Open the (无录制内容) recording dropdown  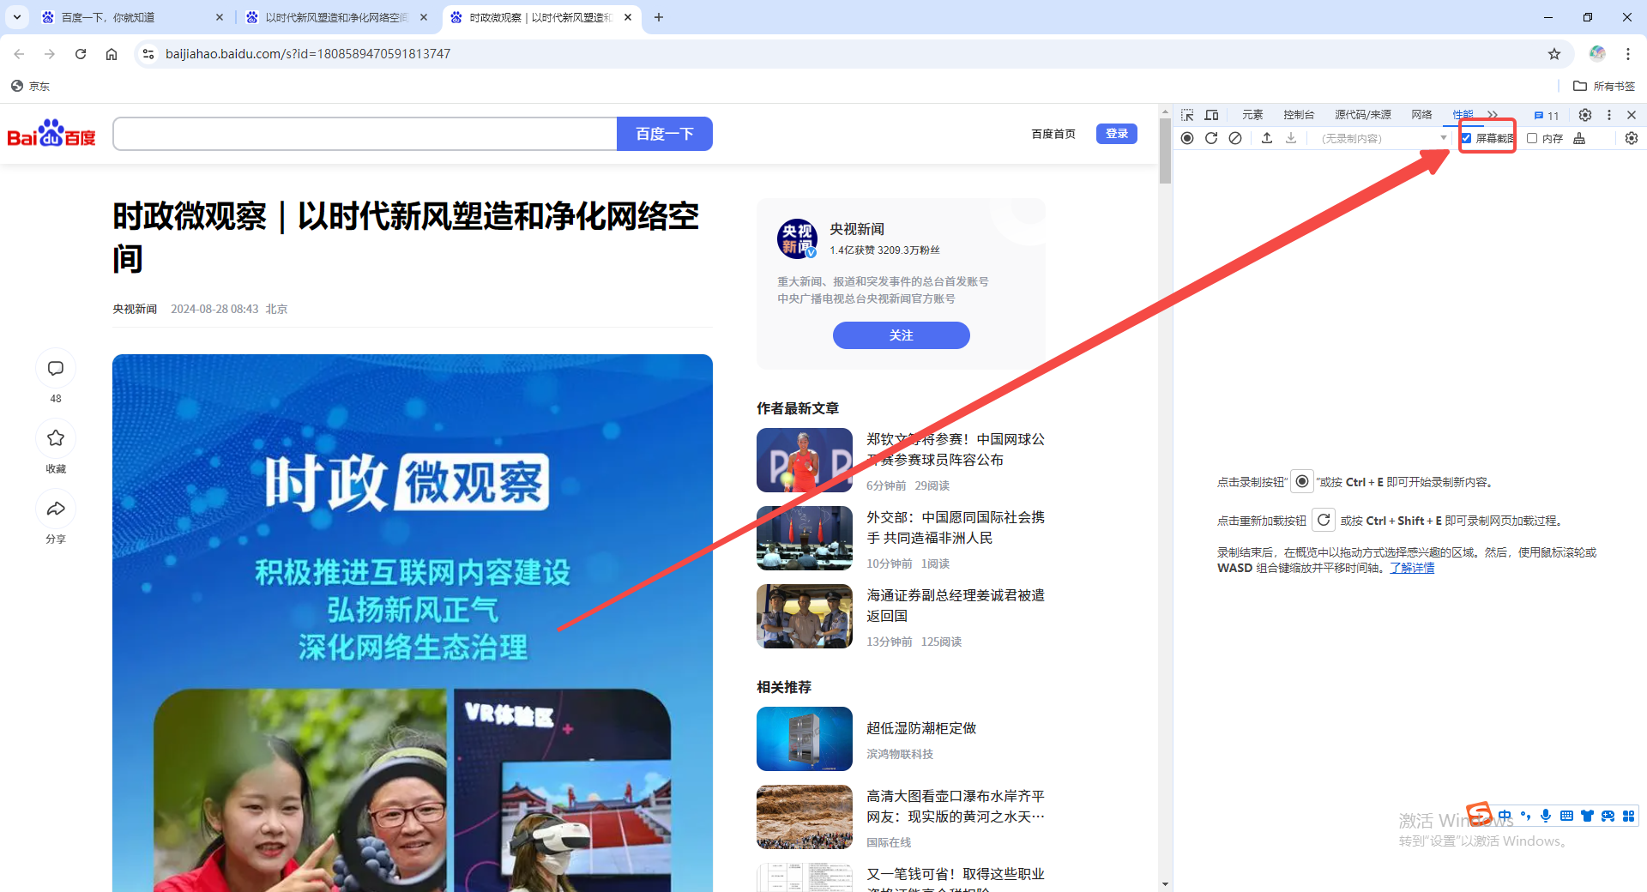pyautogui.click(x=1384, y=138)
